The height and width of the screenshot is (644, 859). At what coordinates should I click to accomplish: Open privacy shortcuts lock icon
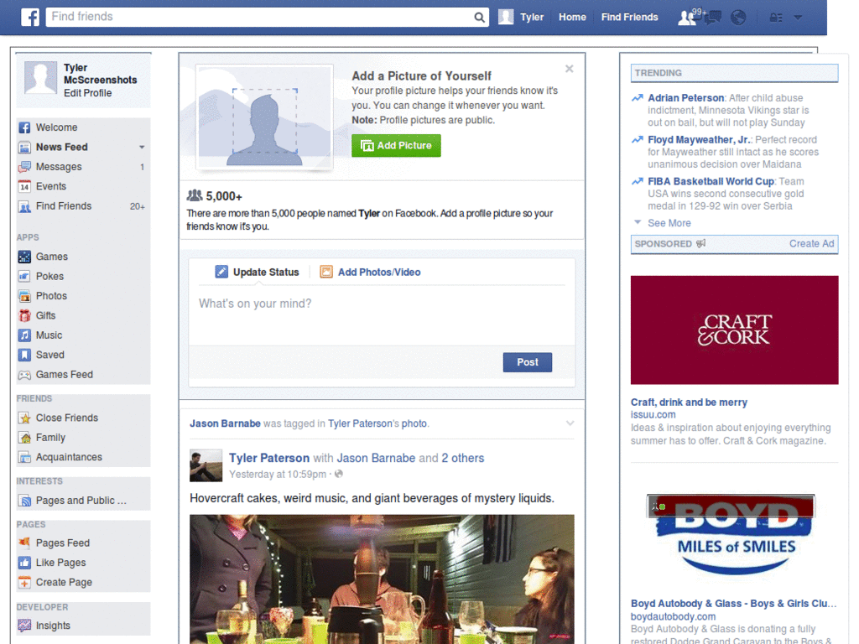click(x=775, y=18)
